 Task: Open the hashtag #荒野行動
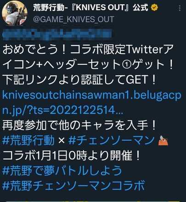point(28,140)
